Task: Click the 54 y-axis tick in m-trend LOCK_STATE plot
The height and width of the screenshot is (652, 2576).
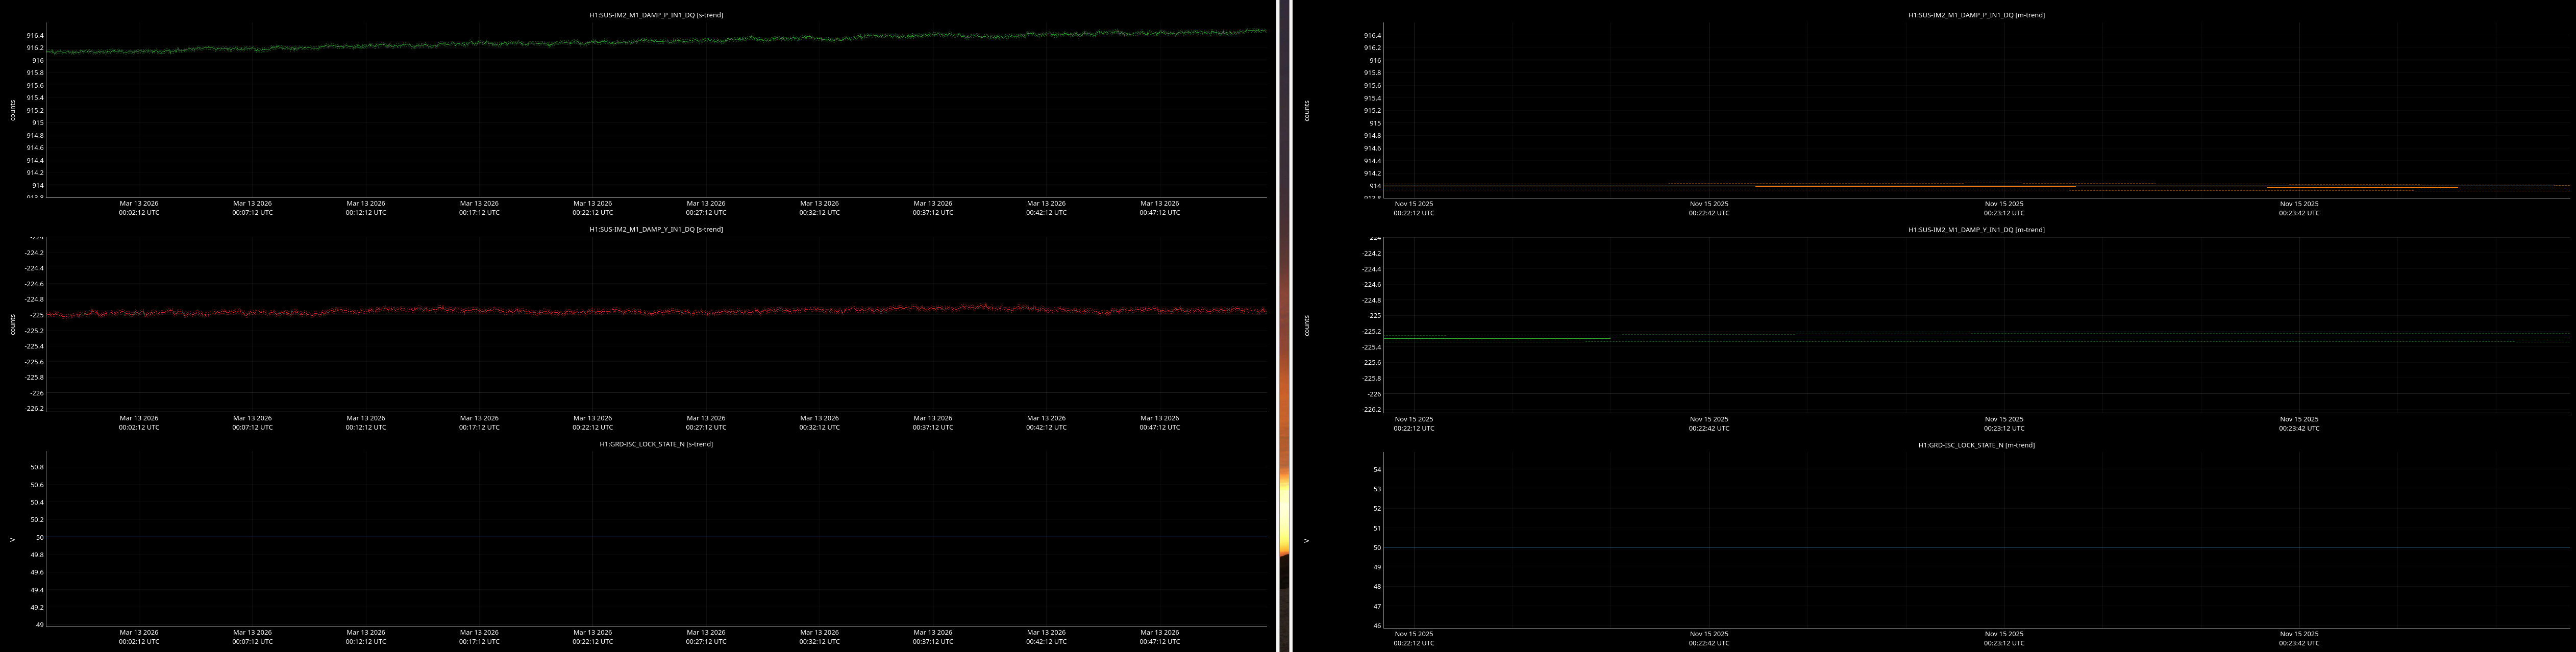Action: click(x=1377, y=469)
